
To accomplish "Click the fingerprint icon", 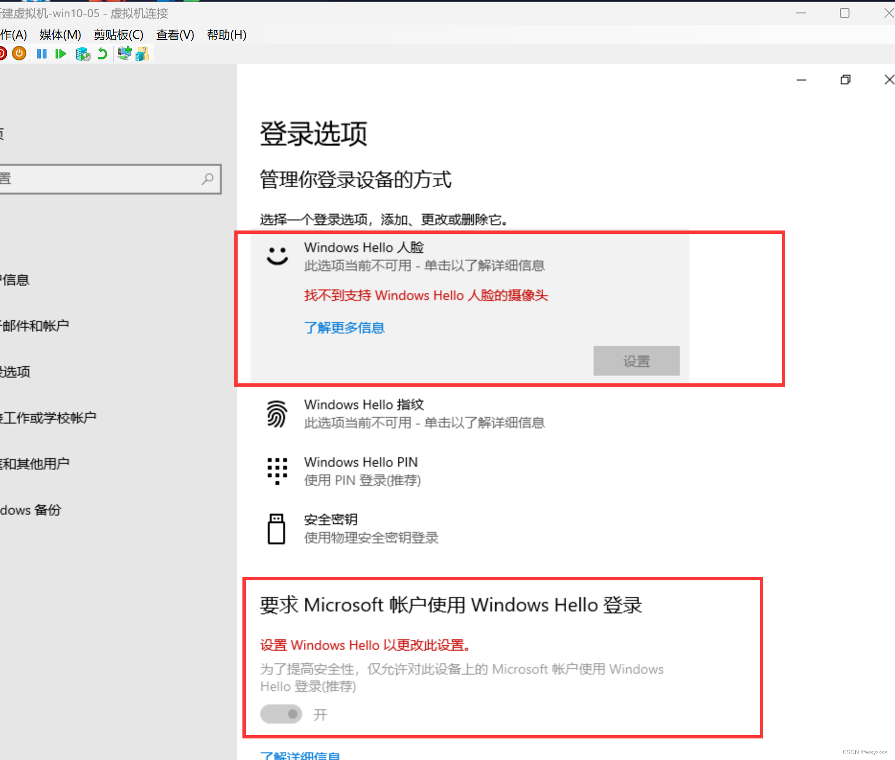I will point(277,414).
